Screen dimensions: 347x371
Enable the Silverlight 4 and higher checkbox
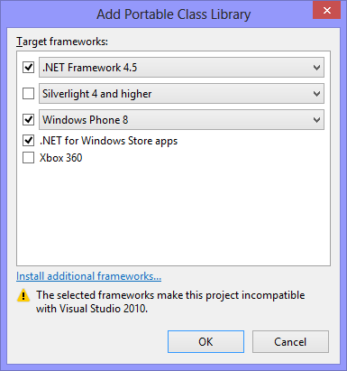pos(29,94)
